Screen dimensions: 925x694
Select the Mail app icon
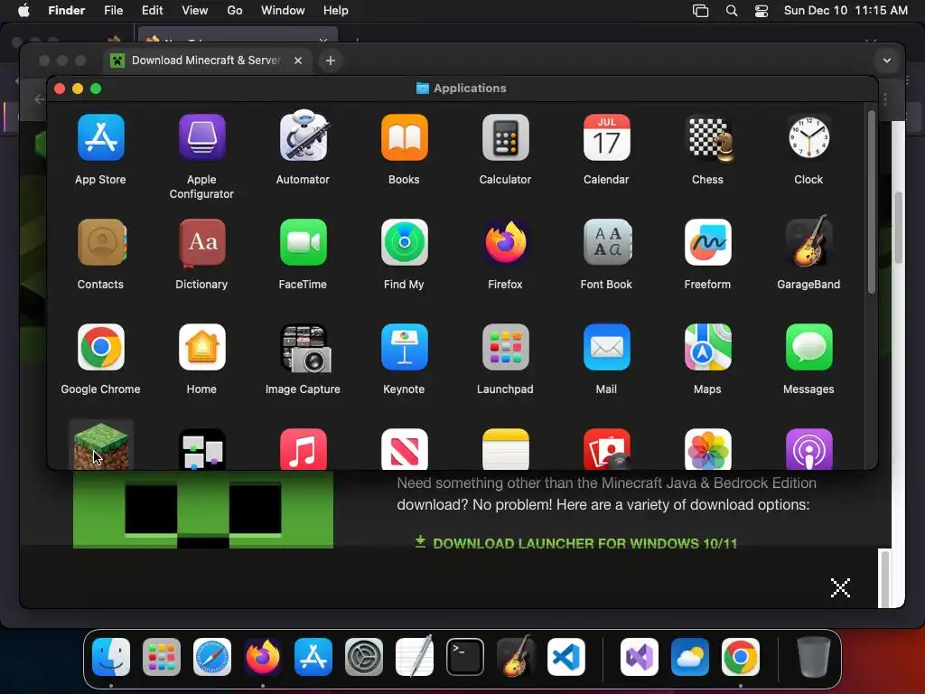pyautogui.click(x=606, y=347)
